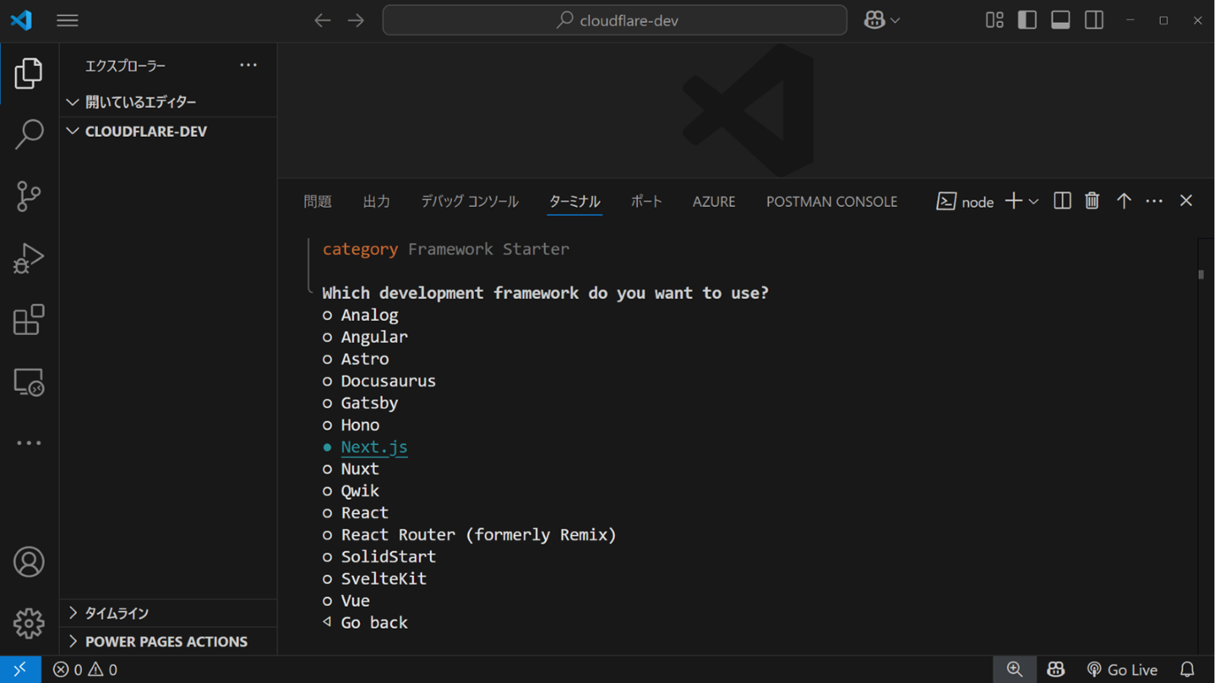The width and height of the screenshot is (1215, 683).
Task: Select the Vue framework option
Action: coord(355,600)
